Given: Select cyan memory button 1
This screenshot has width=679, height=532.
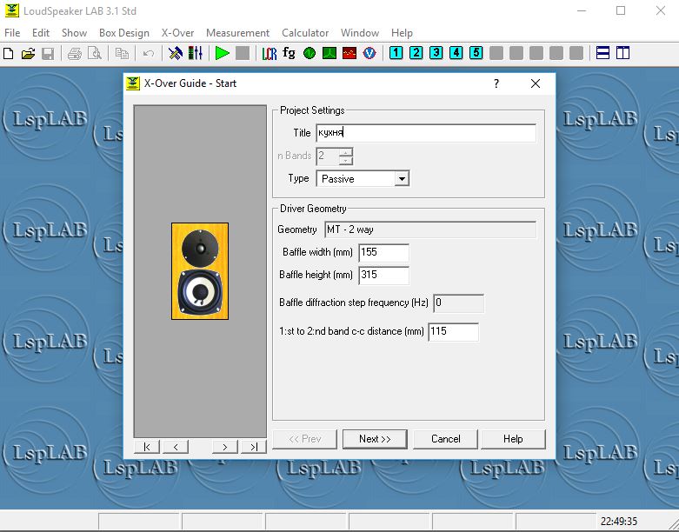Looking at the screenshot, I should pyautogui.click(x=396, y=53).
